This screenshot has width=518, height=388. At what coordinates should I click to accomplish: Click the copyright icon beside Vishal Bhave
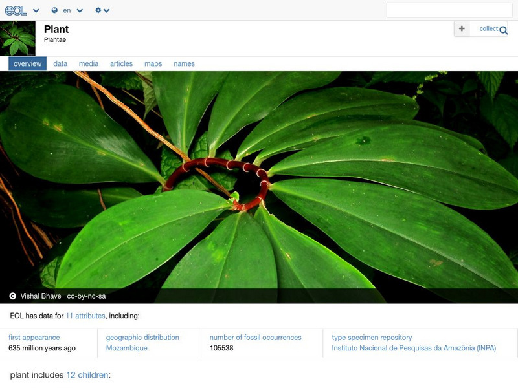tap(13, 296)
